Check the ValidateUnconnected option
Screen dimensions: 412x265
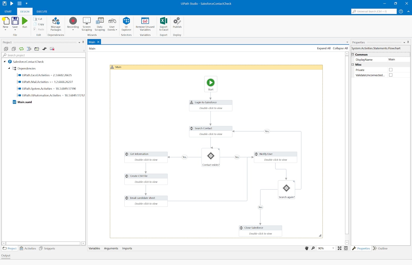point(391,75)
